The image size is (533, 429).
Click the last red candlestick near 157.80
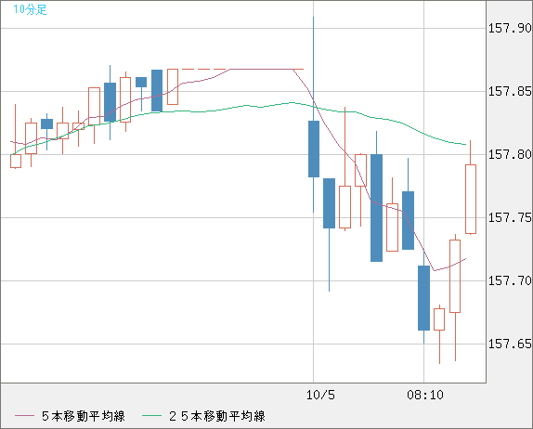(x=471, y=200)
